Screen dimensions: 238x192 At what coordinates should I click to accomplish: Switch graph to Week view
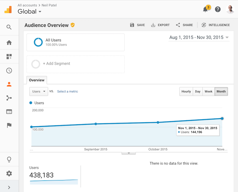coord(208,92)
